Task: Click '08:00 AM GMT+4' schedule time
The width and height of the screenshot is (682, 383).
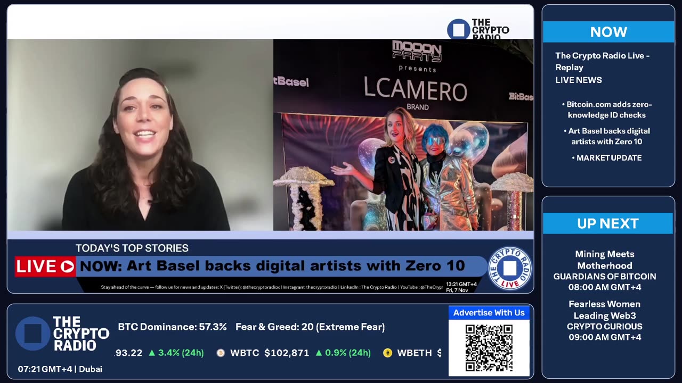Action: click(x=605, y=287)
